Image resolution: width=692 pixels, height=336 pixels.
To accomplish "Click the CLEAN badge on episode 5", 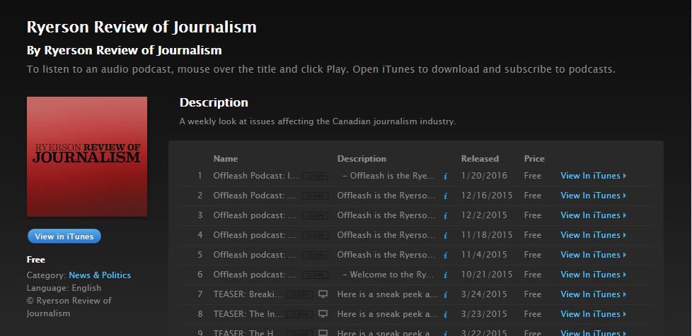I will tap(315, 256).
